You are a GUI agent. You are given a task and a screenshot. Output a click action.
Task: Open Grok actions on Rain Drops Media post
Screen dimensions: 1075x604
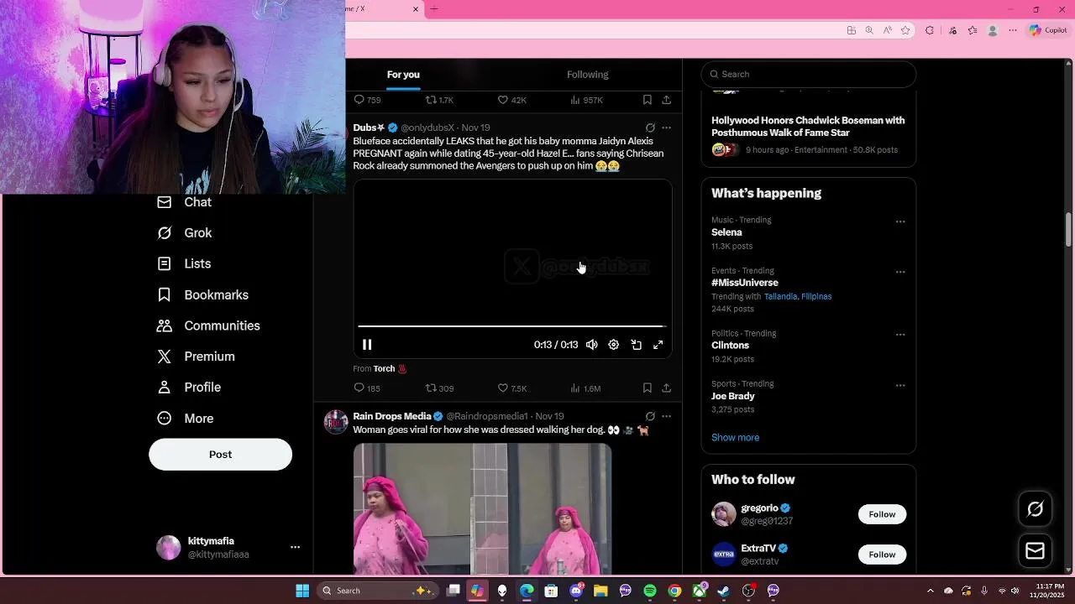[x=650, y=416]
